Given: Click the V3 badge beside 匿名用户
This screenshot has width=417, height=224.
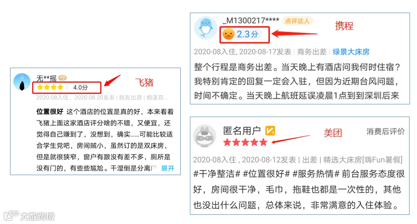Looking at the screenshot, I should click(270, 131).
